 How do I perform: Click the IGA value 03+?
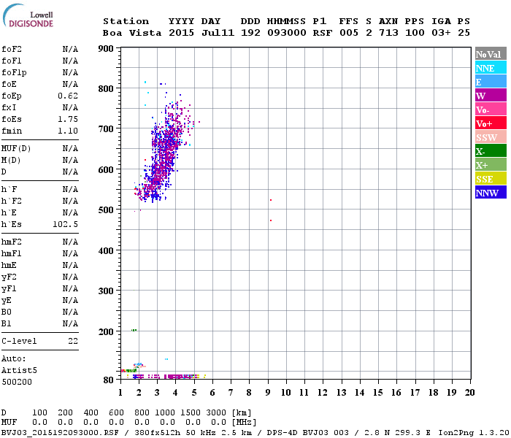click(x=441, y=33)
